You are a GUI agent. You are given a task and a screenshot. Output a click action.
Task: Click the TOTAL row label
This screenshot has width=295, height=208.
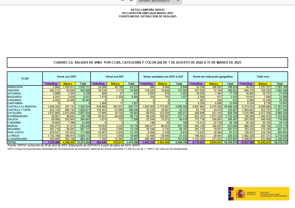click(12, 142)
